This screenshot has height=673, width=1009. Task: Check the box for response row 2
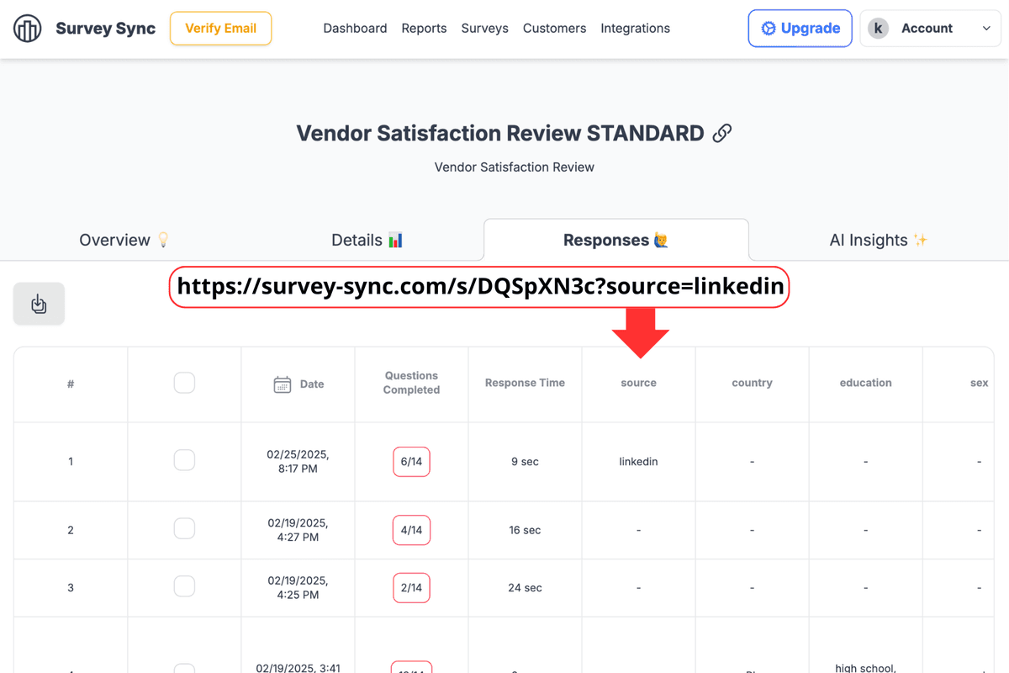(x=184, y=528)
